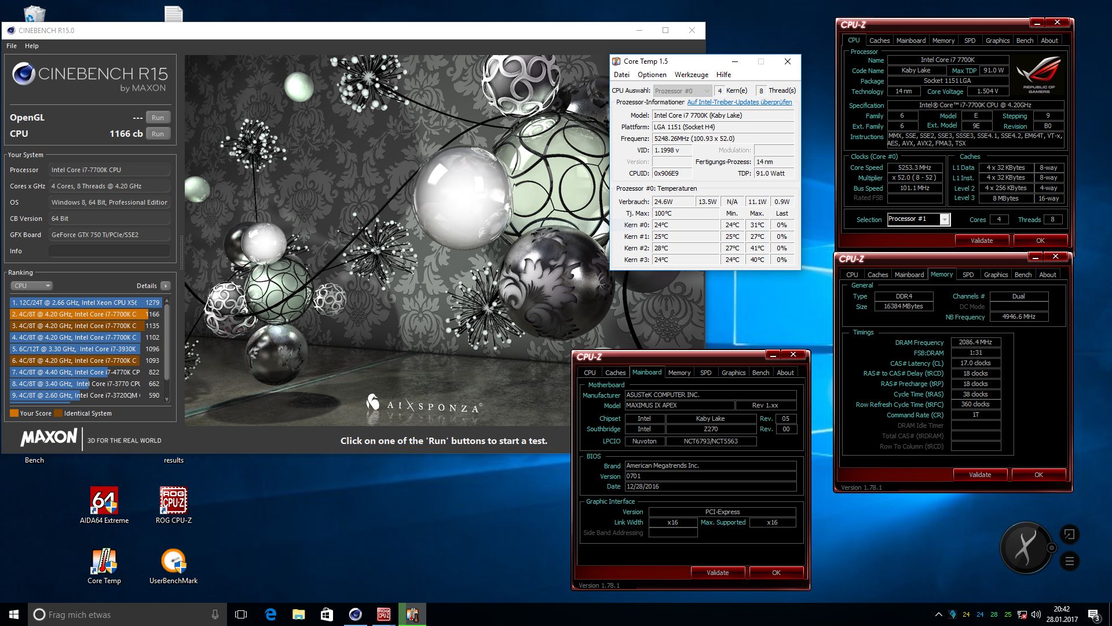Screen dimensions: 1112x626
Task: Click the Frag mich etwas search box
Action: coord(126,614)
